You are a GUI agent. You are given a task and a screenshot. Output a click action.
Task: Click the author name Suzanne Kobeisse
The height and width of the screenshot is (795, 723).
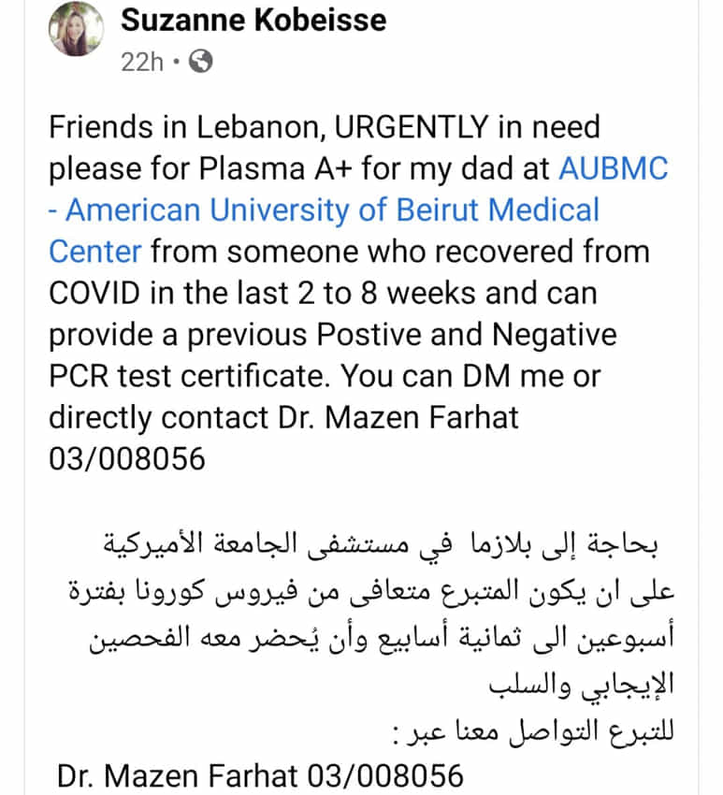pos(253,21)
